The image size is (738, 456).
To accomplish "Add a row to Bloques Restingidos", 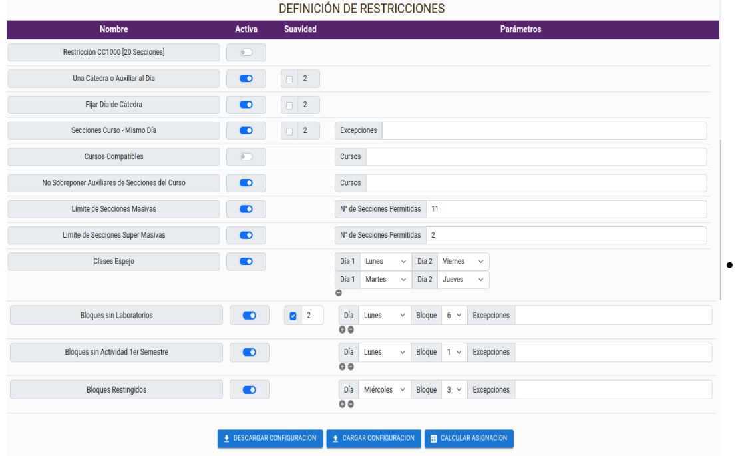I will tap(343, 403).
